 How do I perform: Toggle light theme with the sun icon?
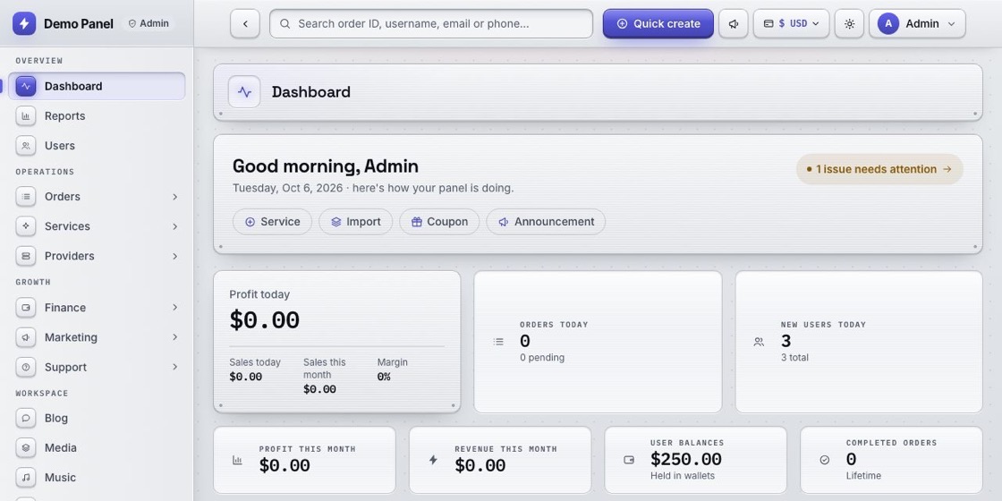[849, 23]
